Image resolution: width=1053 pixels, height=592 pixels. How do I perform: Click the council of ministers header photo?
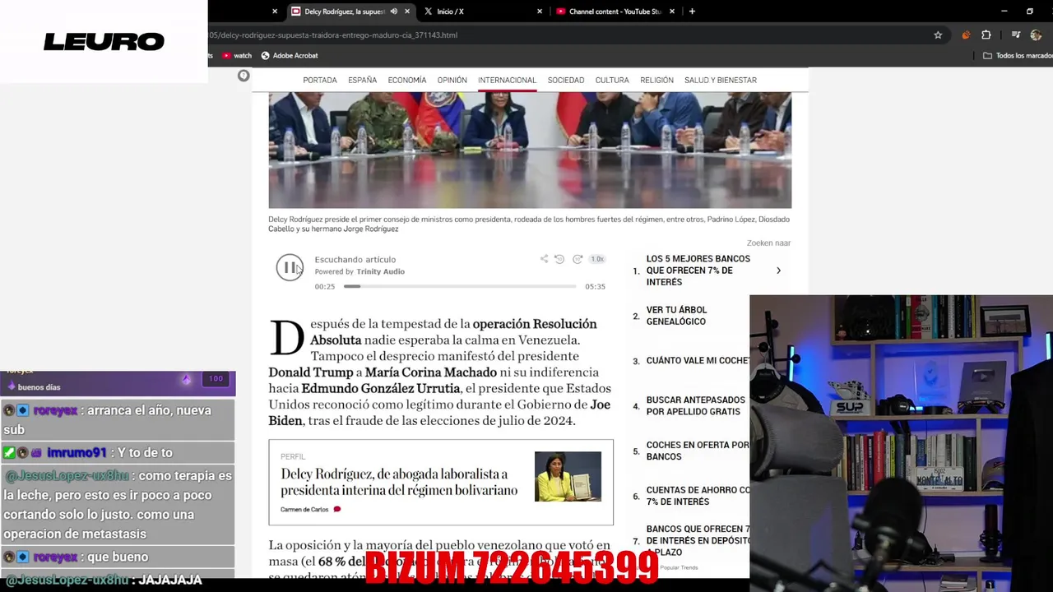pyautogui.click(x=530, y=150)
